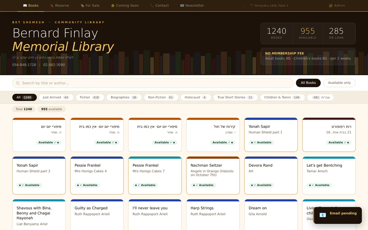Open the Dream on book card
The height and width of the screenshot is (230, 368).
click(271, 215)
